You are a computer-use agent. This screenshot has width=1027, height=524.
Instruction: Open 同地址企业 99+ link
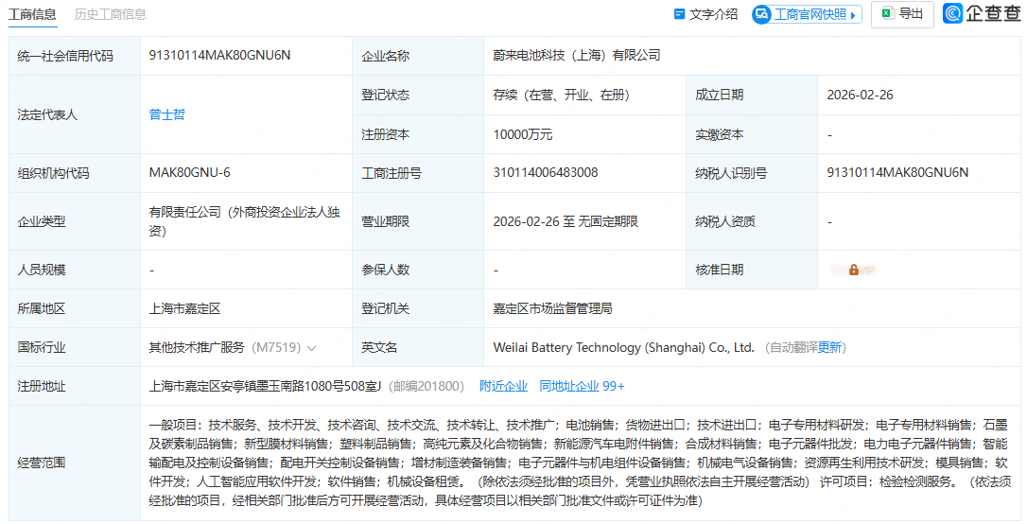tap(582, 386)
